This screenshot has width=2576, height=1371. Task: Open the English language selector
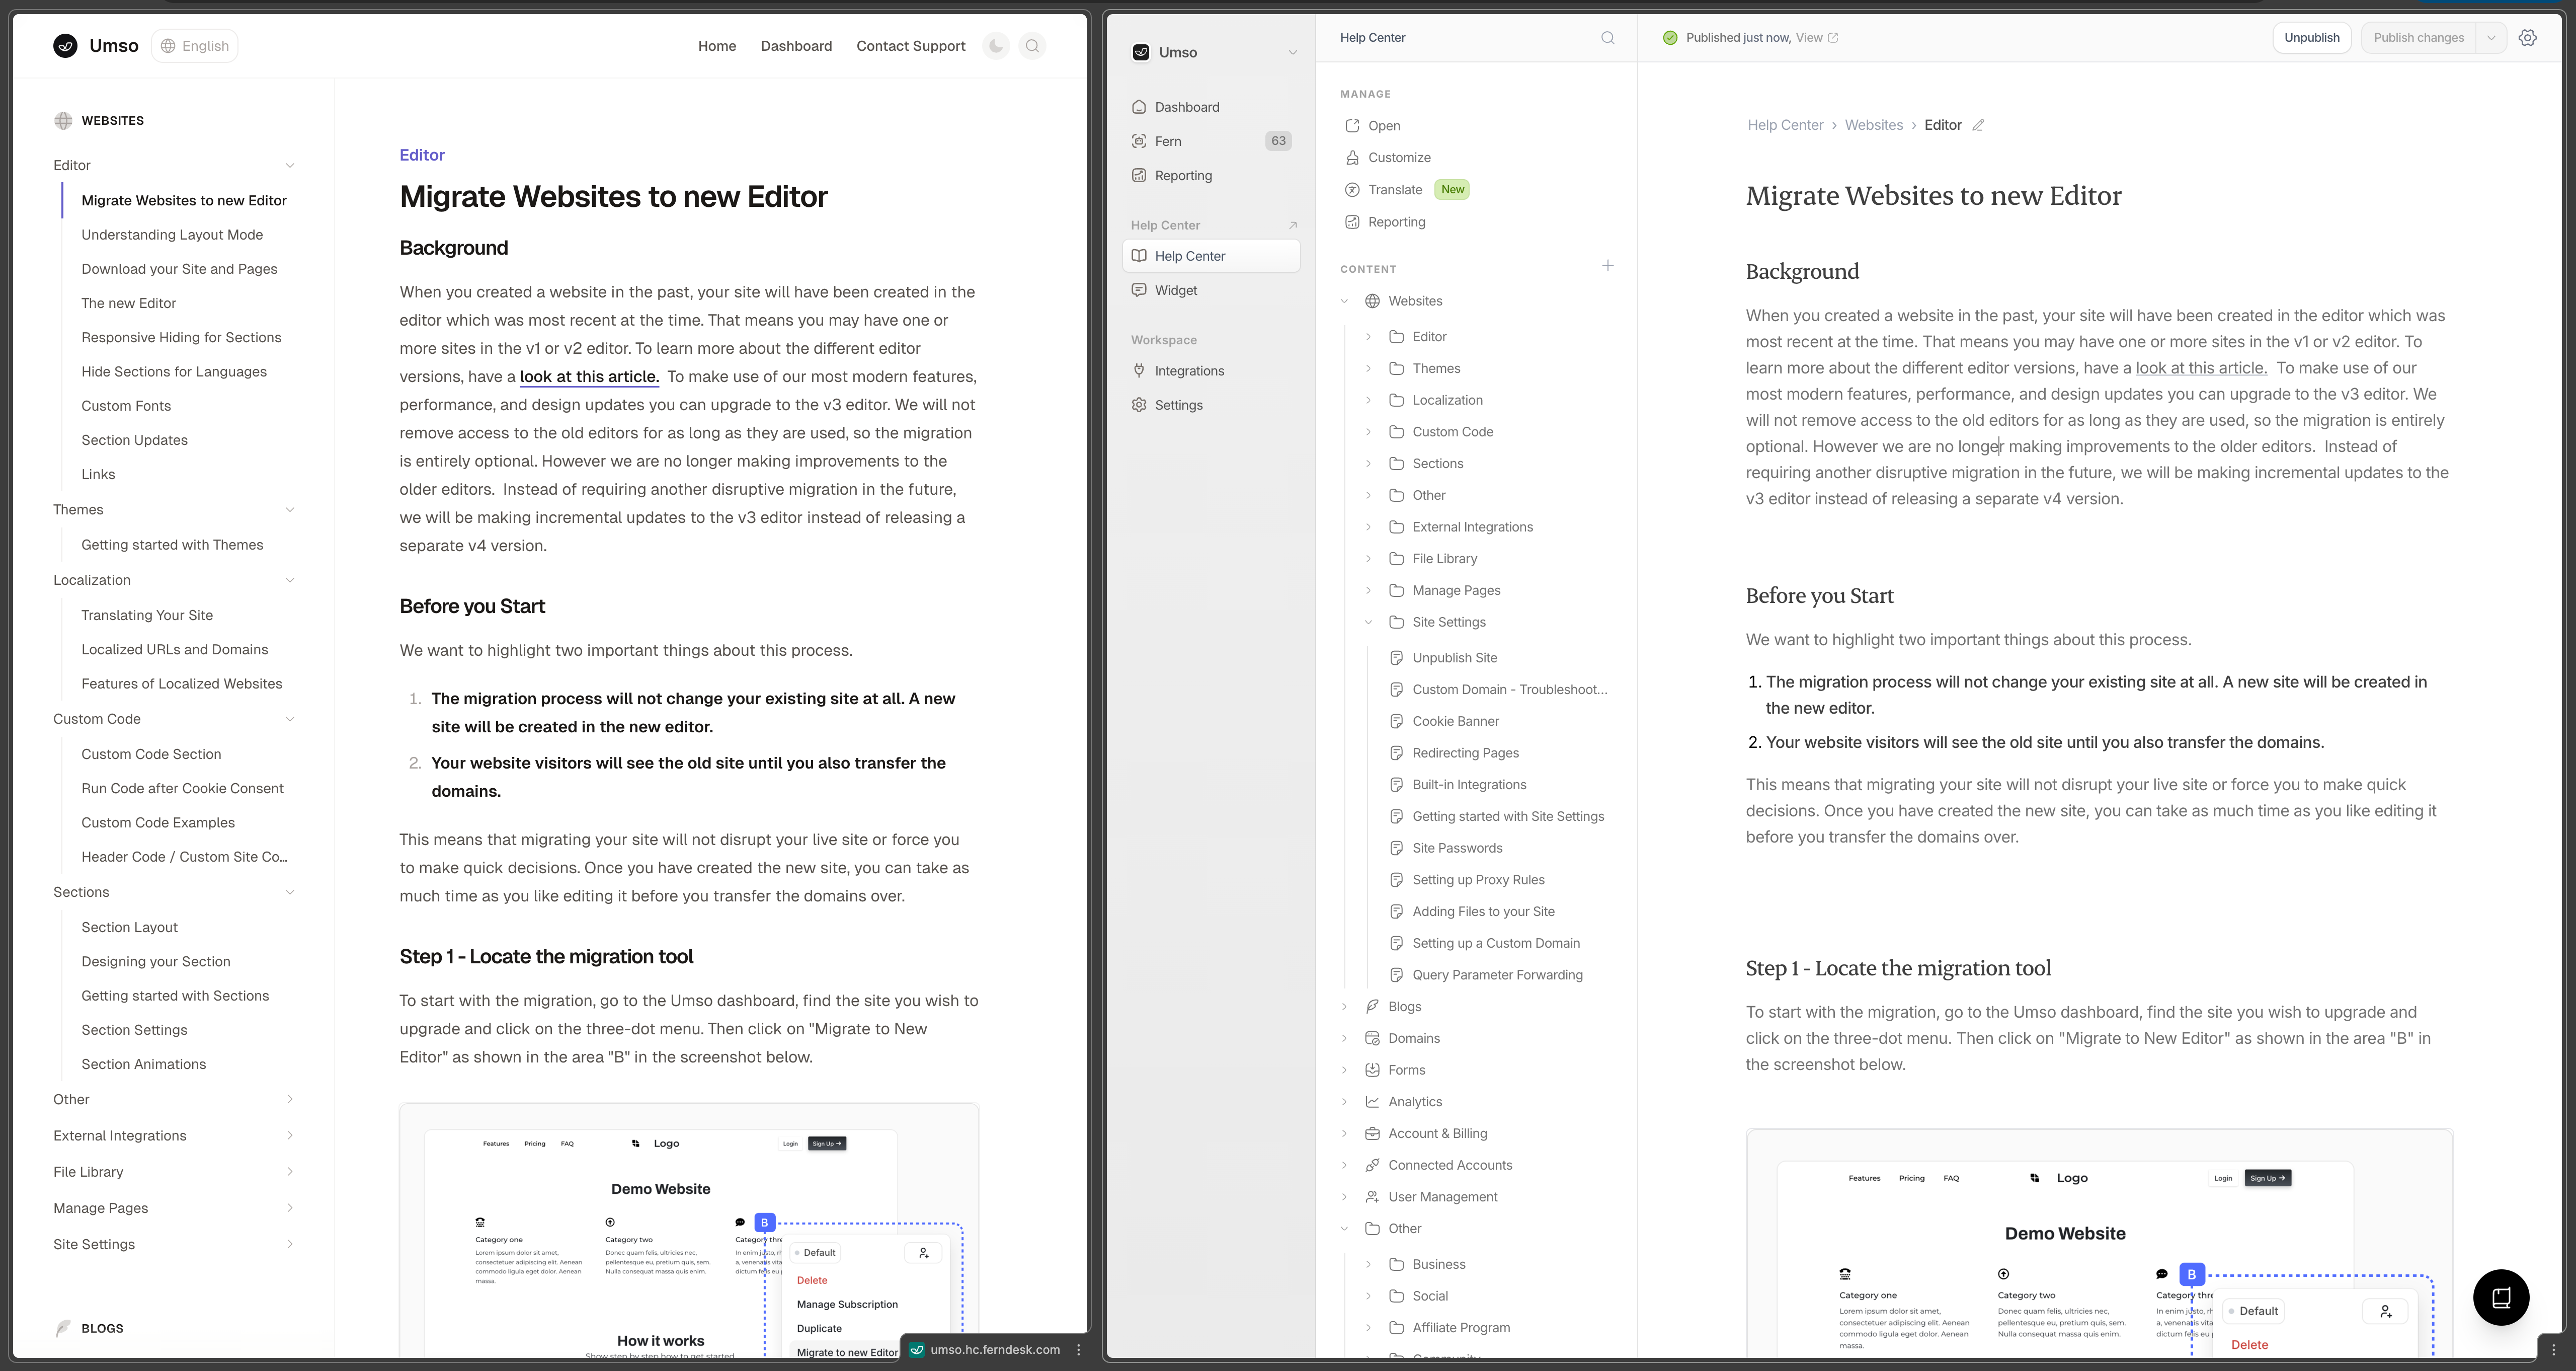195,46
